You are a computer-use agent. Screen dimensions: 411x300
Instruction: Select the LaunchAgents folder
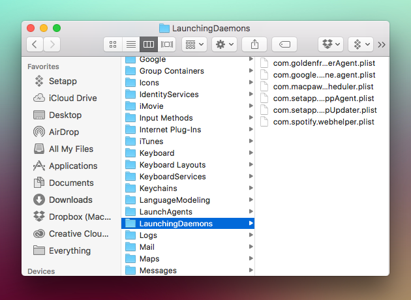coord(188,212)
